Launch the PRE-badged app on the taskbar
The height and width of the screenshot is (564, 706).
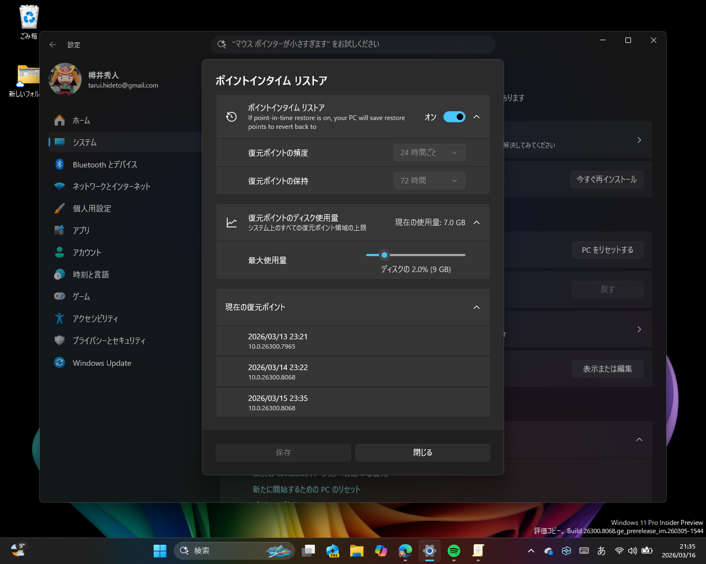333,550
